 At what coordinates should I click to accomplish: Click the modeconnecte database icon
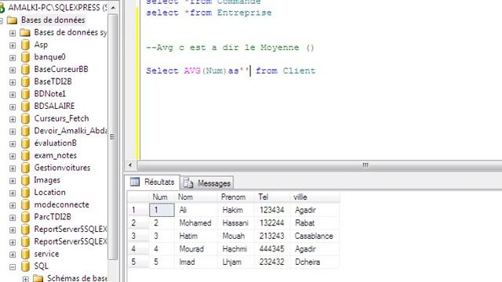click(x=25, y=204)
